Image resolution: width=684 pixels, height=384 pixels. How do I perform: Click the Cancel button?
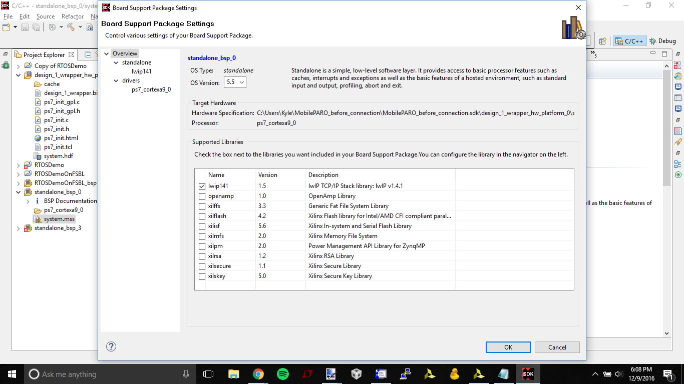(x=557, y=347)
